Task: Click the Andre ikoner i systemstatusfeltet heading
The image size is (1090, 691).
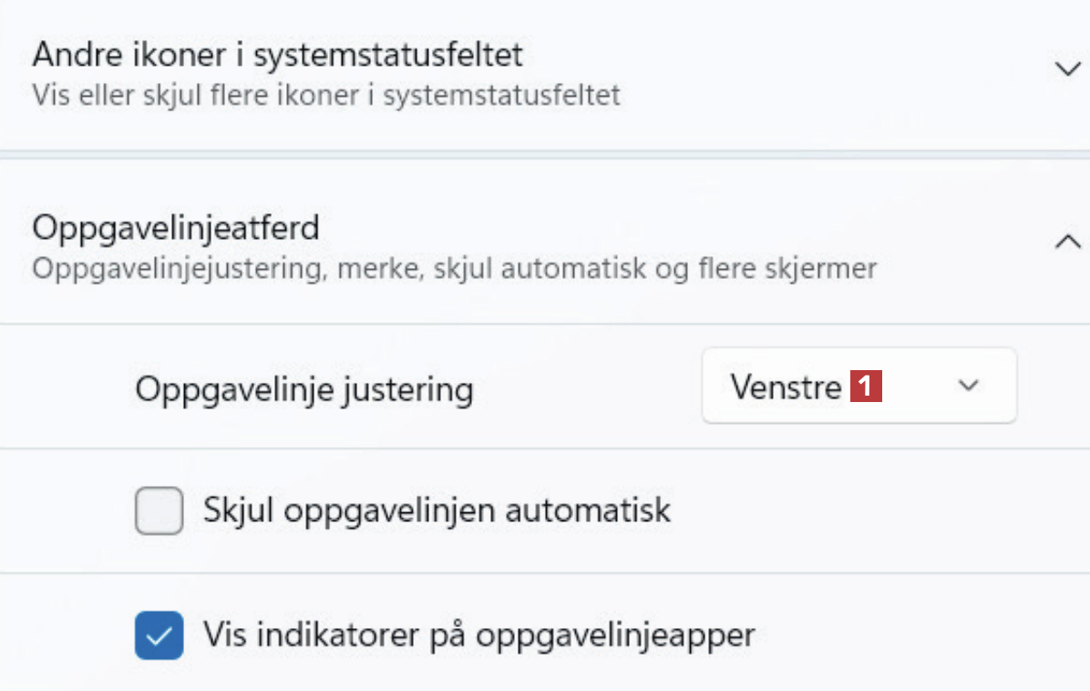Action: point(277,55)
